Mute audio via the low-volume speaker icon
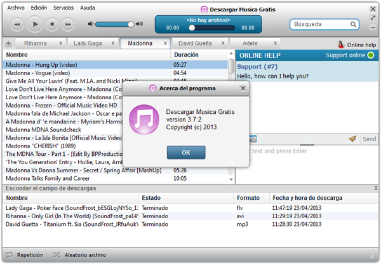 pyautogui.click(x=90, y=24)
